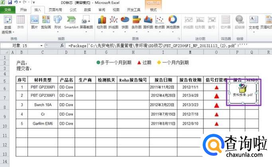The height and width of the screenshot is (167, 272).
Task: Open the Clip Art insert tool
Action: click(46, 22)
